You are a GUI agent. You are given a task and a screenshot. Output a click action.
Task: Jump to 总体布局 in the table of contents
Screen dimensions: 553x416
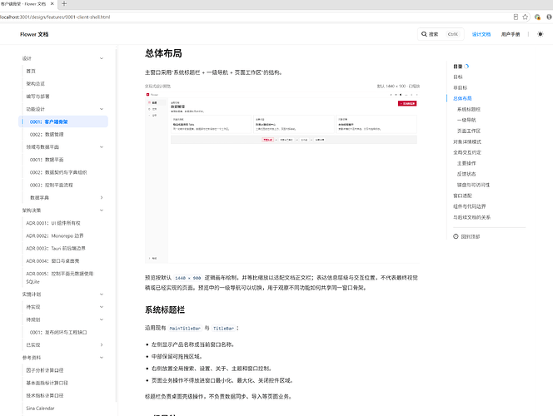[x=462, y=99]
